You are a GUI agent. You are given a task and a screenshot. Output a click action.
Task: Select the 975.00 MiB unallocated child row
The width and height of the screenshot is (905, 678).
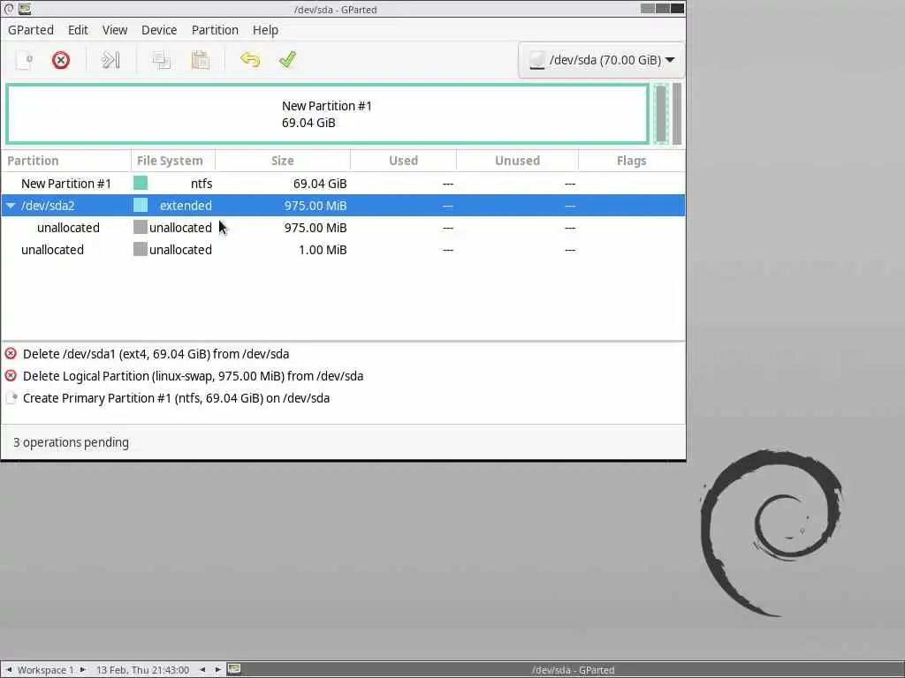click(343, 228)
